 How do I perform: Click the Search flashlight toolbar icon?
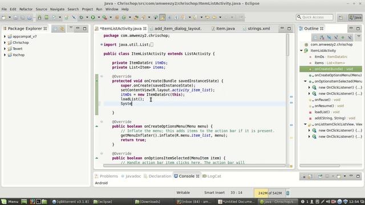[x=143, y=18]
